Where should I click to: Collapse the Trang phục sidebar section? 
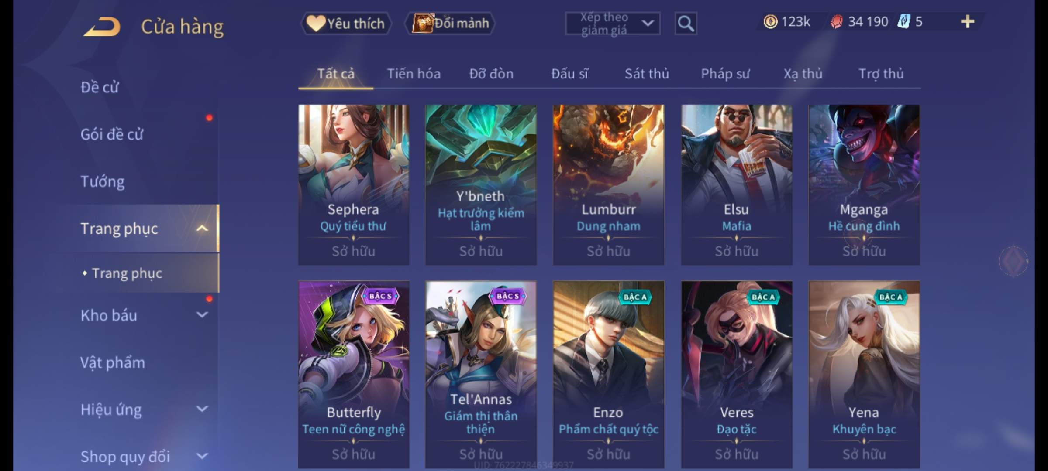[202, 228]
